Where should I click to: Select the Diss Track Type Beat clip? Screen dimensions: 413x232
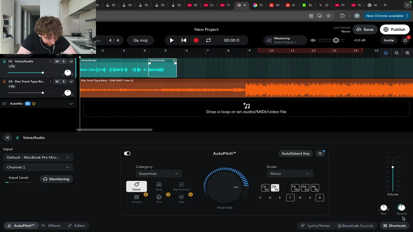(x=247, y=88)
